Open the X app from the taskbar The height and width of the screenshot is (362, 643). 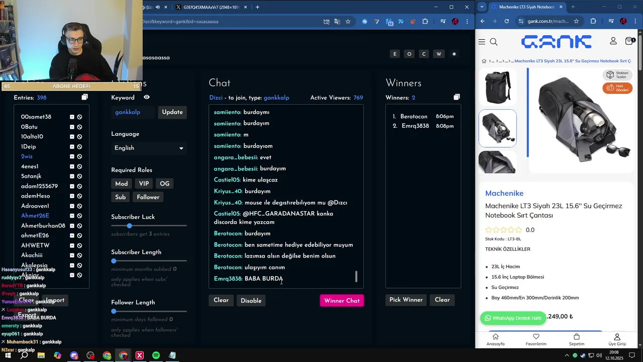pos(140,355)
